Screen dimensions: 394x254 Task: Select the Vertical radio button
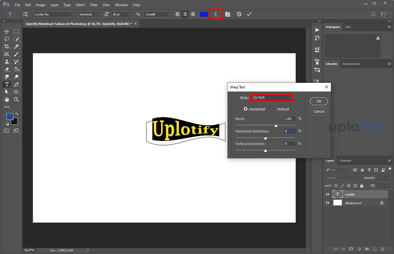[x=273, y=109]
